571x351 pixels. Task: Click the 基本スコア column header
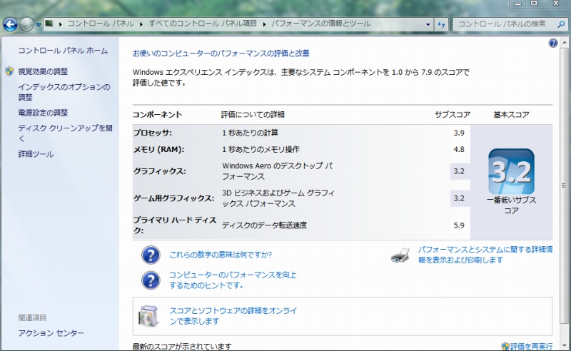[511, 115]
